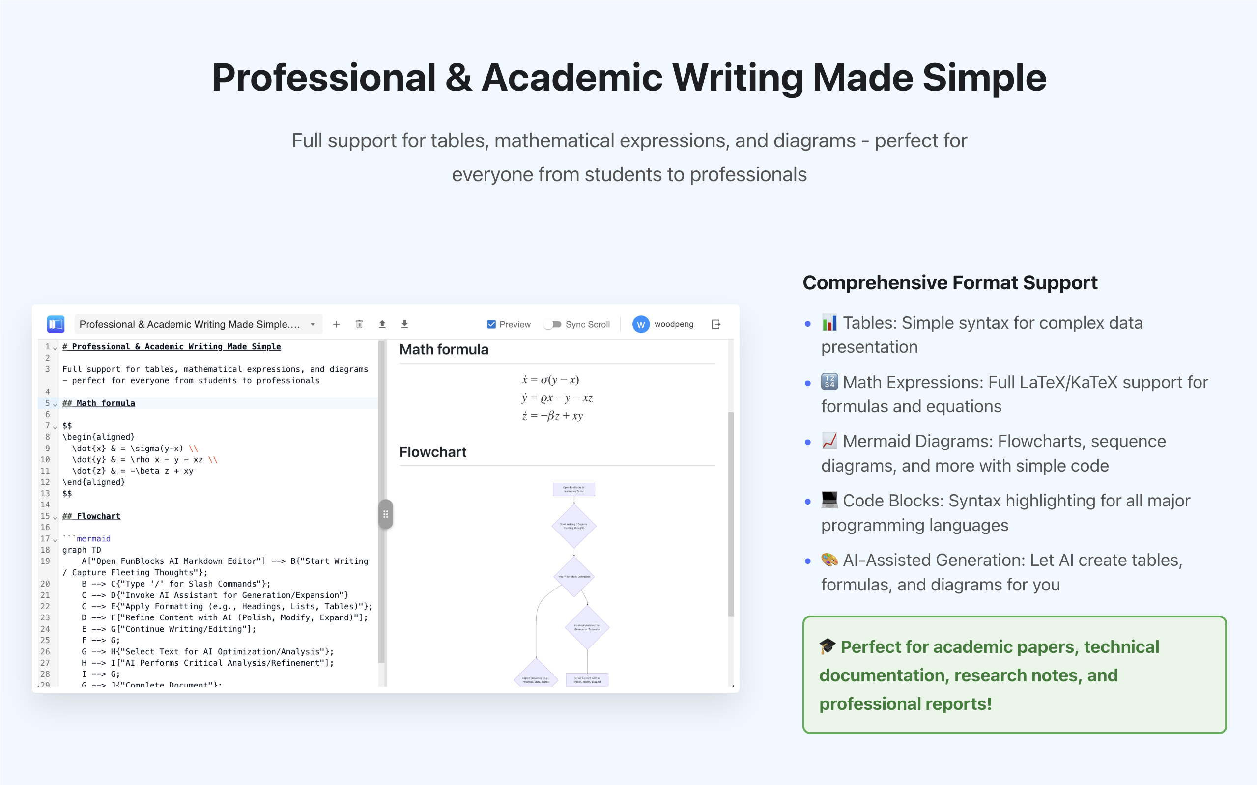Viewport: 1257px width, 785px height.
Task: Collapse line 1 heading using its fold chevron
Action: point(55,348)
